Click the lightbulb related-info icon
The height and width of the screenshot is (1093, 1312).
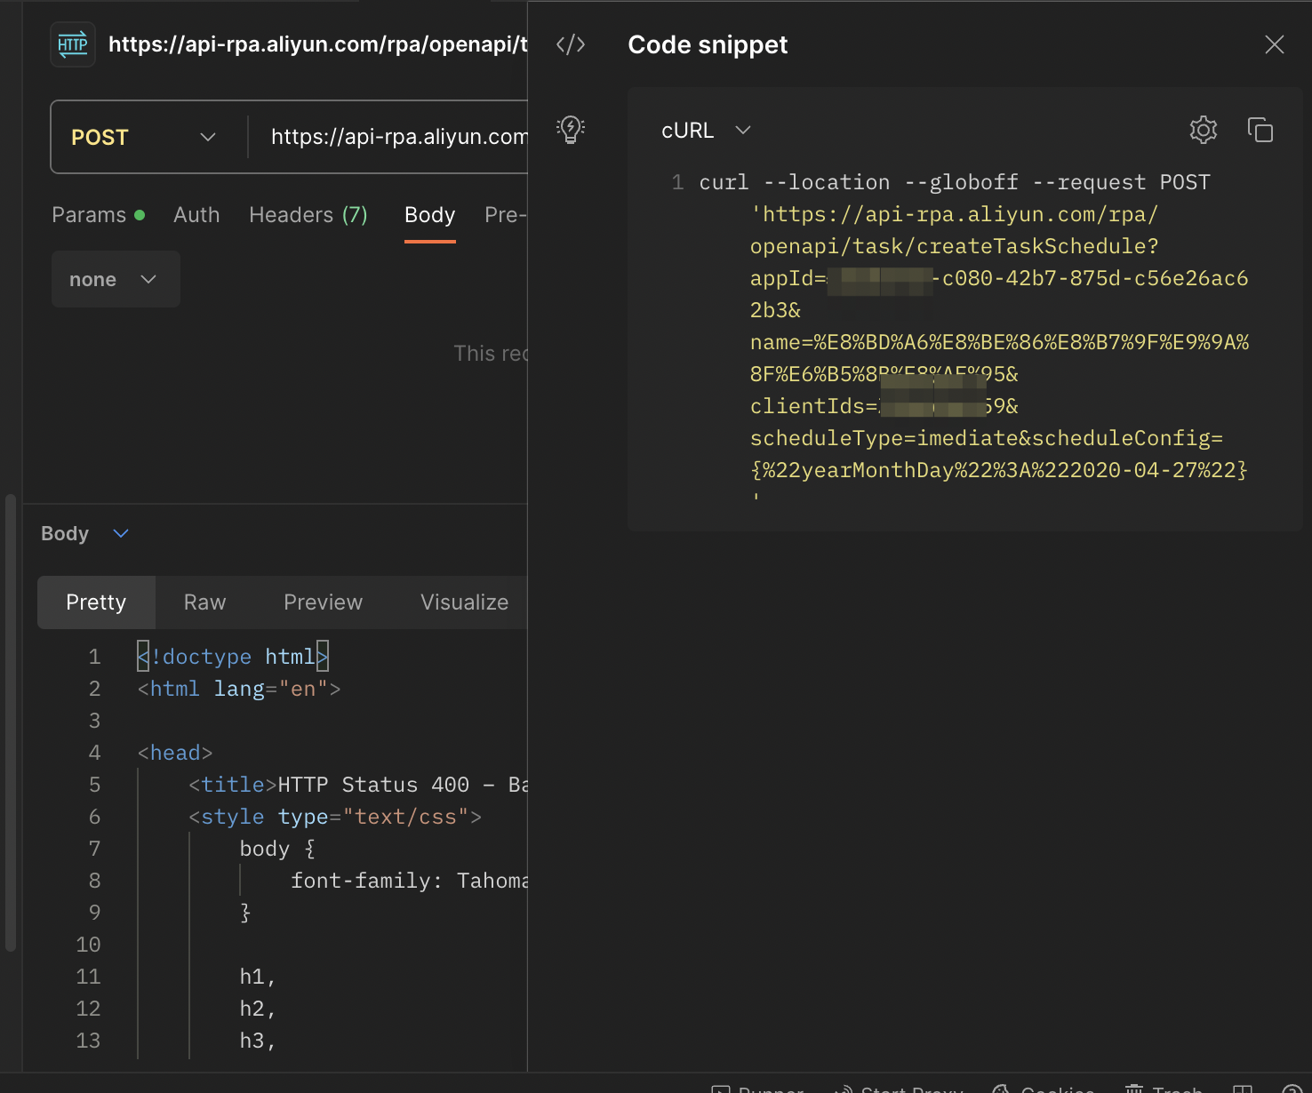point(571,130)
